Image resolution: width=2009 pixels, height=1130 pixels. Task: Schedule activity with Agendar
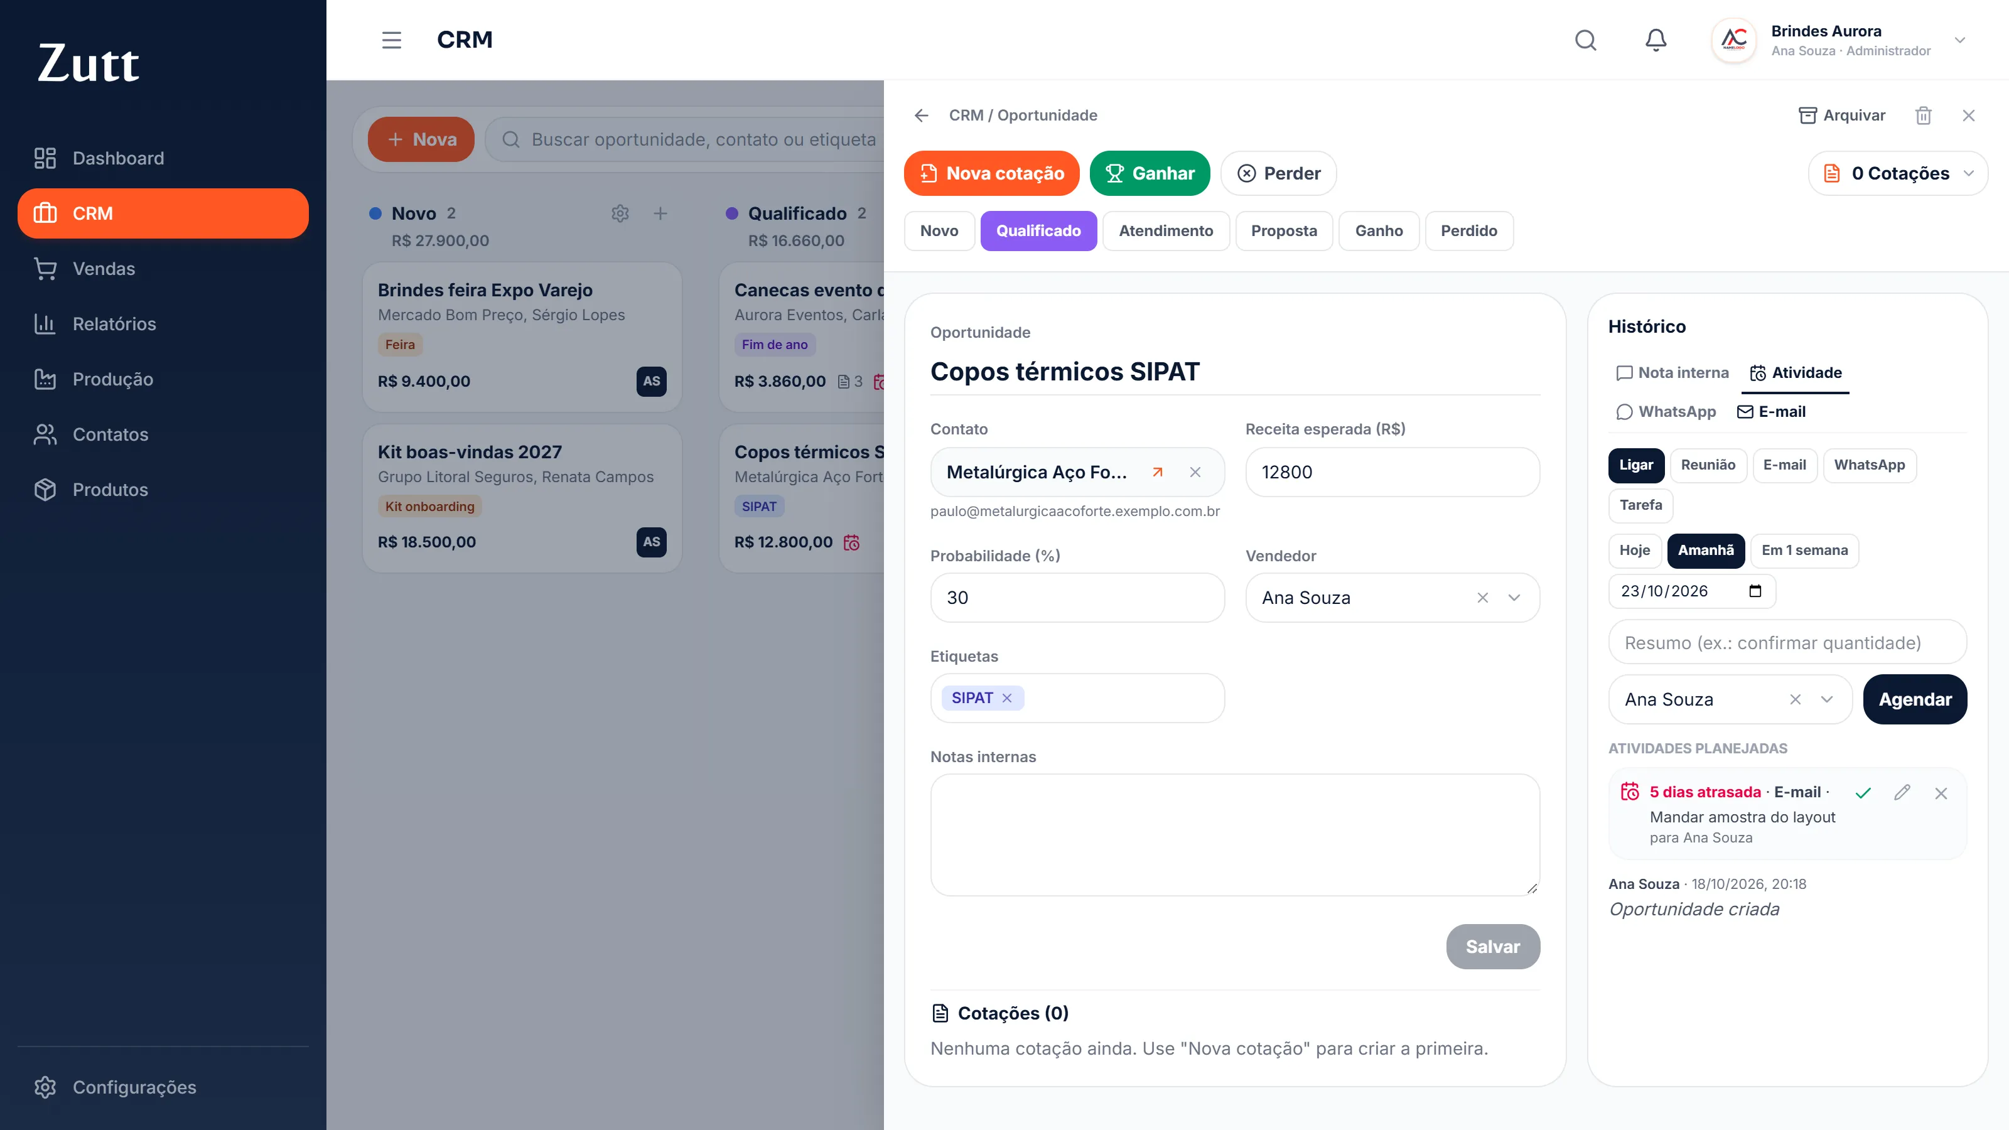tap(1915, 699)
